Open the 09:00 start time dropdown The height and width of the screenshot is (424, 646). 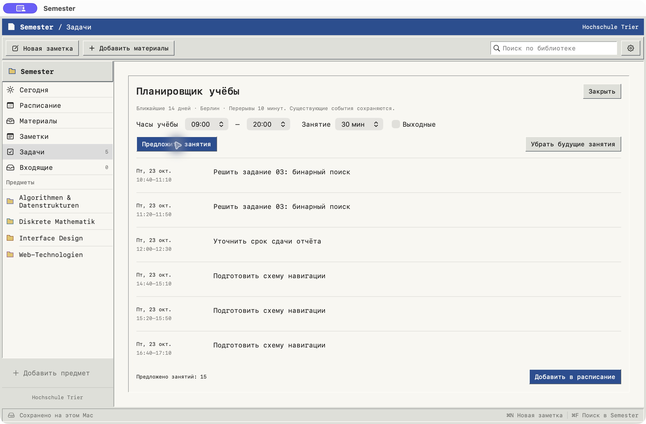pyautogui.click(x=206, y=124)
